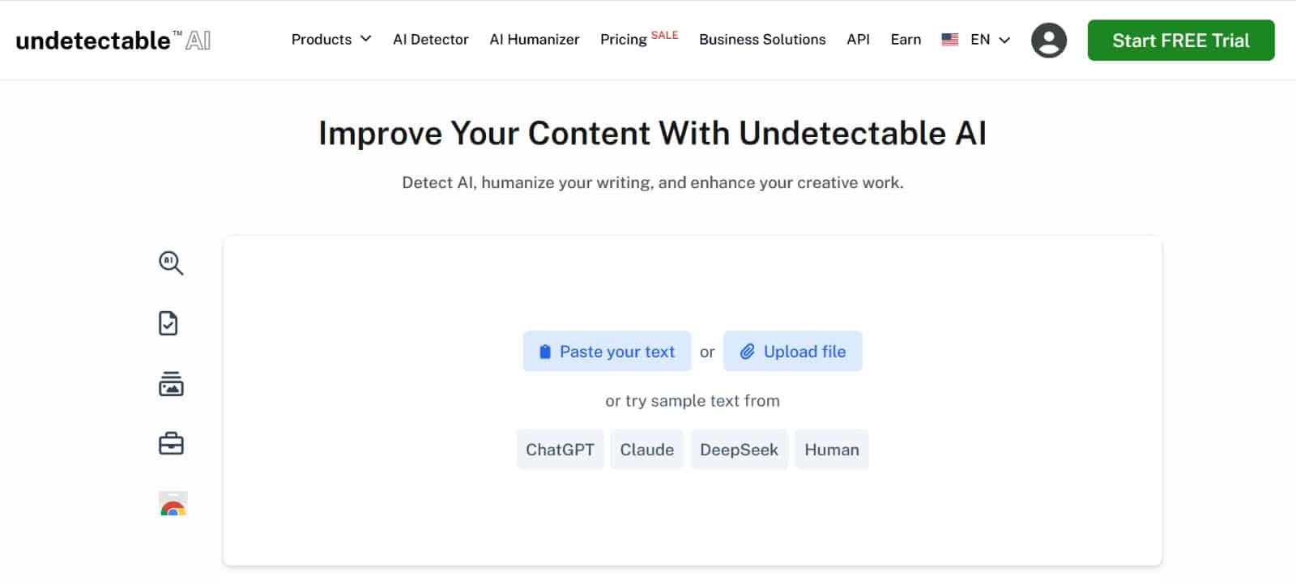Click the Upload file button
The width and height of the screenshot is (1296, 585).
click(793, 351)
